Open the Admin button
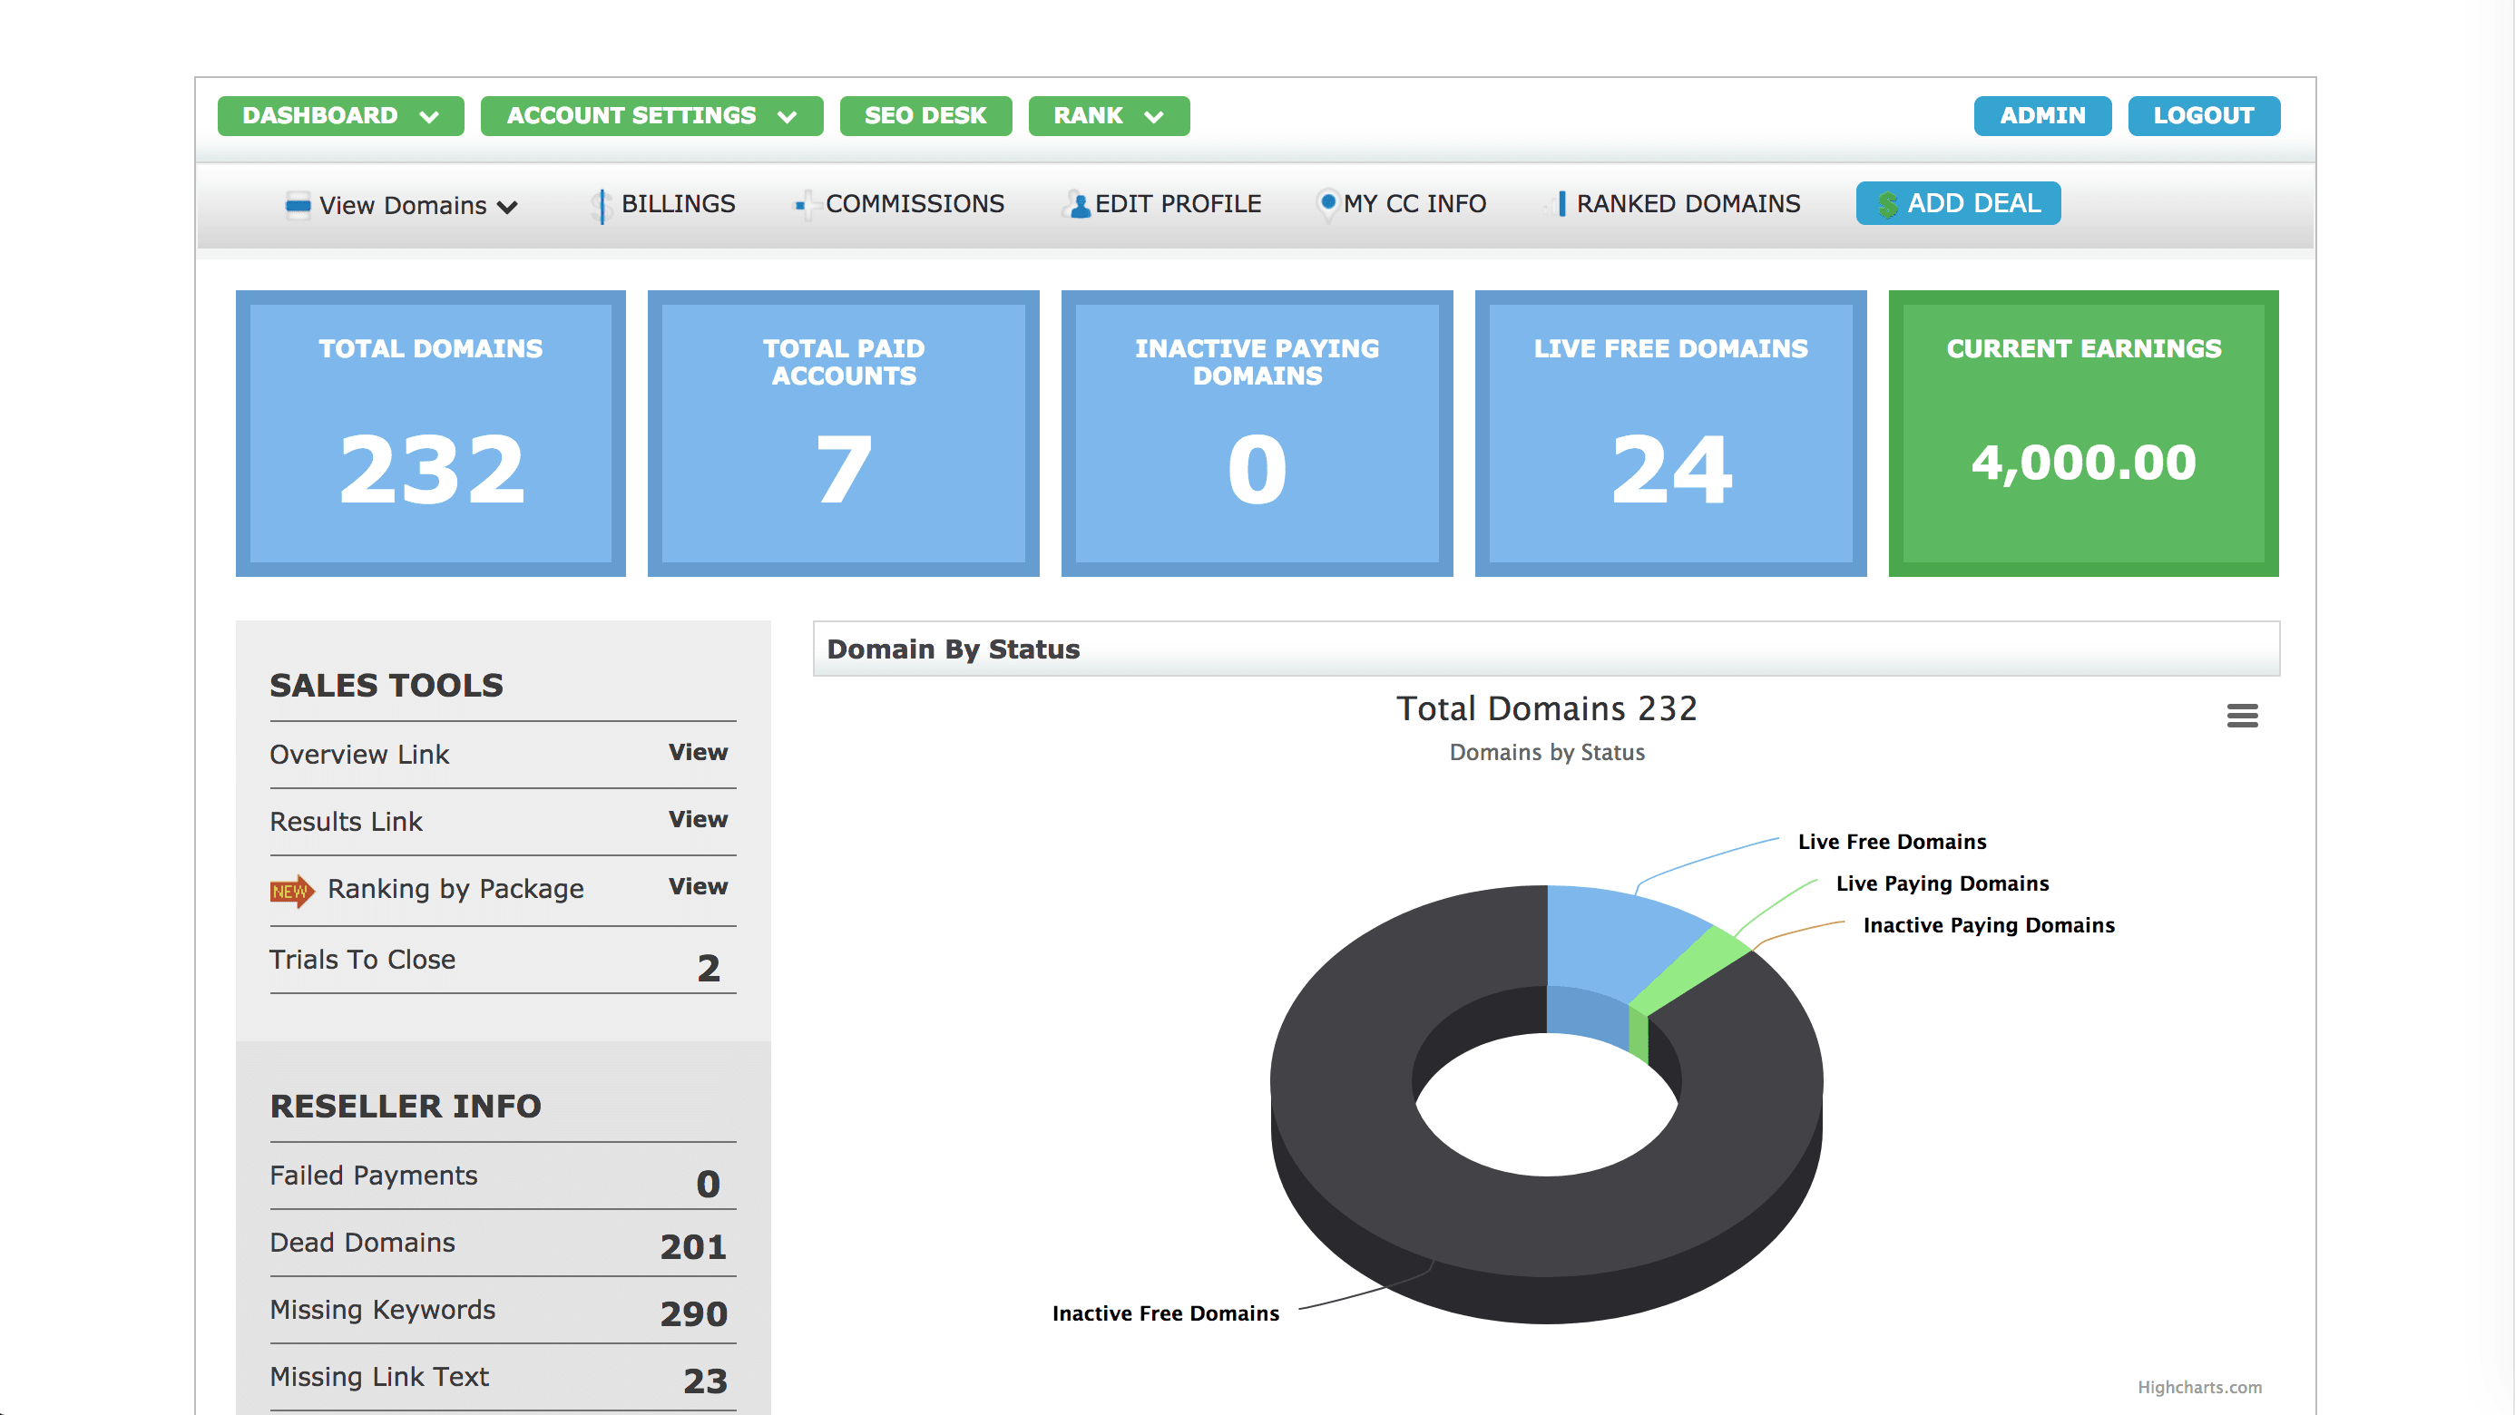 2041,116
